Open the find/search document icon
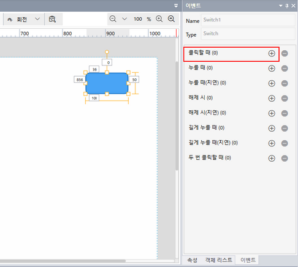Screen dimensions: 298x267 click(52, 19)
